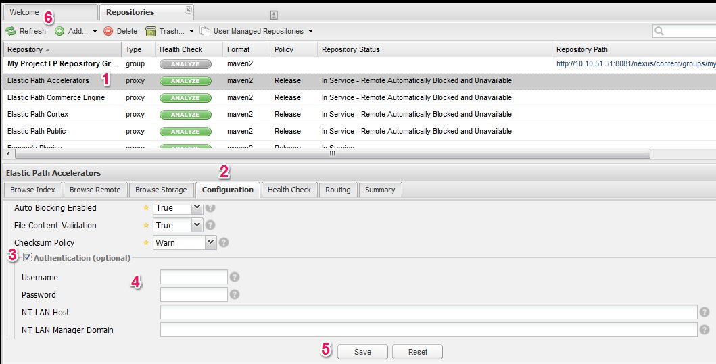
Task: Open help icon next to Username field
Action: (x=234, y=277)
